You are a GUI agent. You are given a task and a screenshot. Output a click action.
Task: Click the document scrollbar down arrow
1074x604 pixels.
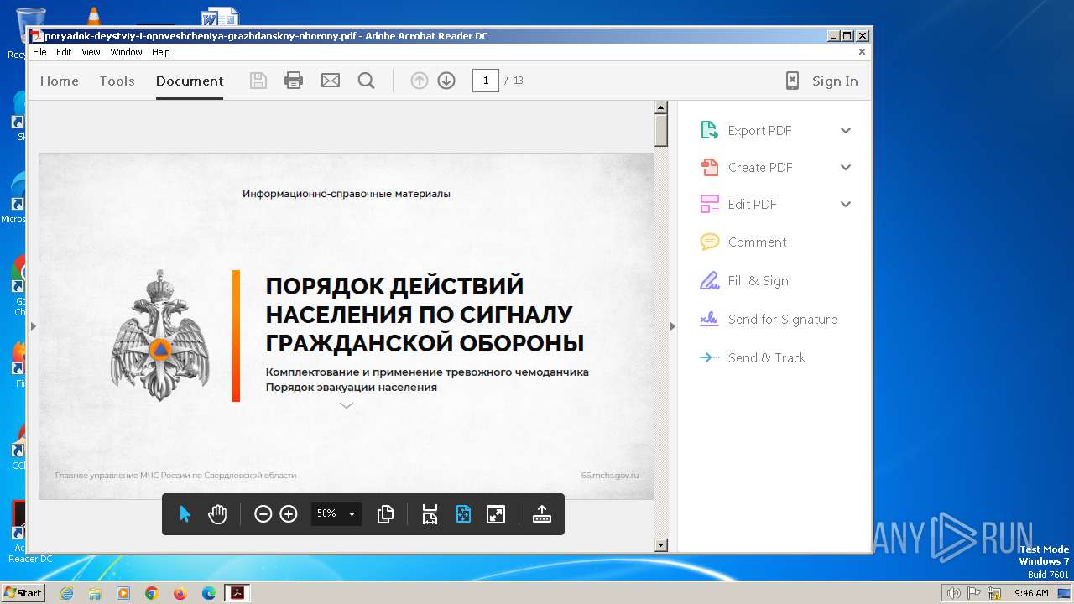[660, 545]
